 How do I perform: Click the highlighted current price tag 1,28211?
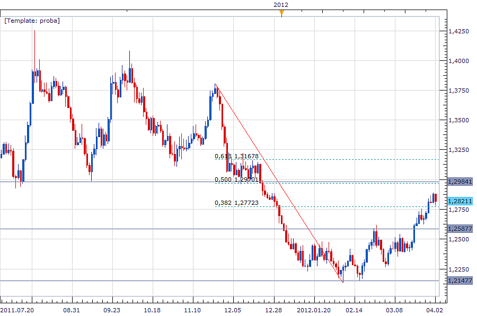pyautogui.click(x=459, y=201)
